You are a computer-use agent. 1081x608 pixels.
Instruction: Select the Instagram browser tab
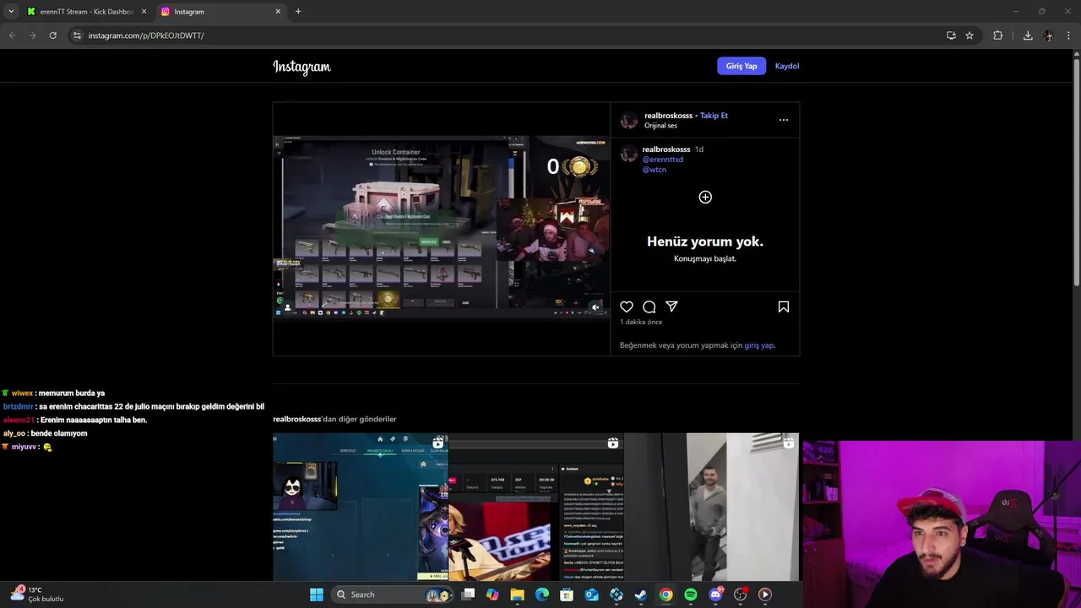tap(221, 12)
